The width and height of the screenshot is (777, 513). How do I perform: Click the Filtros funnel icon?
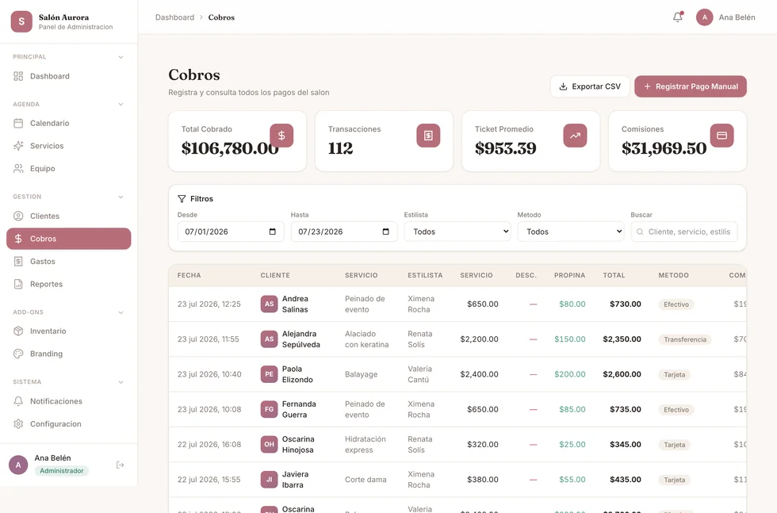(x=182, y=199)
